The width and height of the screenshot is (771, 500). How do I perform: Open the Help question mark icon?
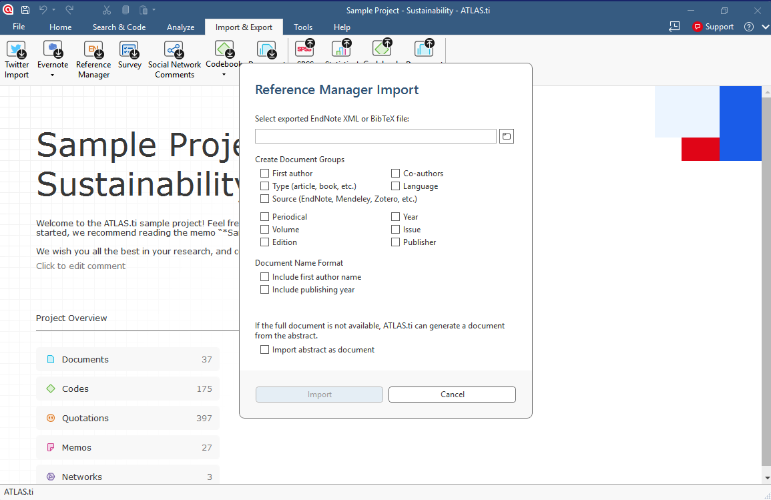pos(748,27)
